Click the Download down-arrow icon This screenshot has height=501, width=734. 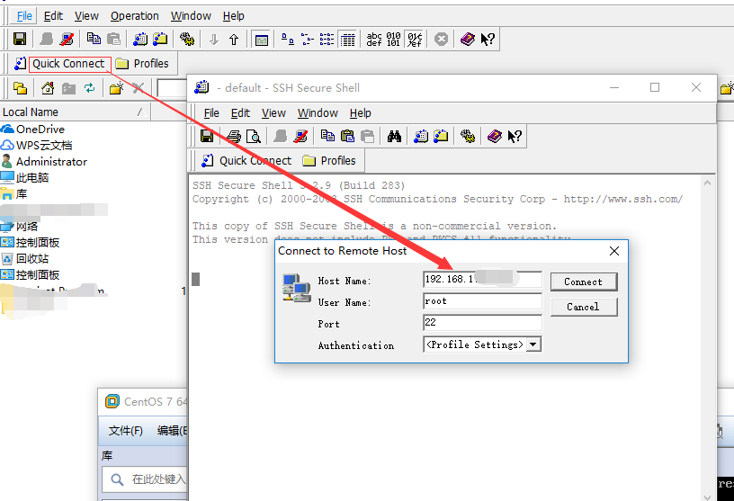(214, 40)
